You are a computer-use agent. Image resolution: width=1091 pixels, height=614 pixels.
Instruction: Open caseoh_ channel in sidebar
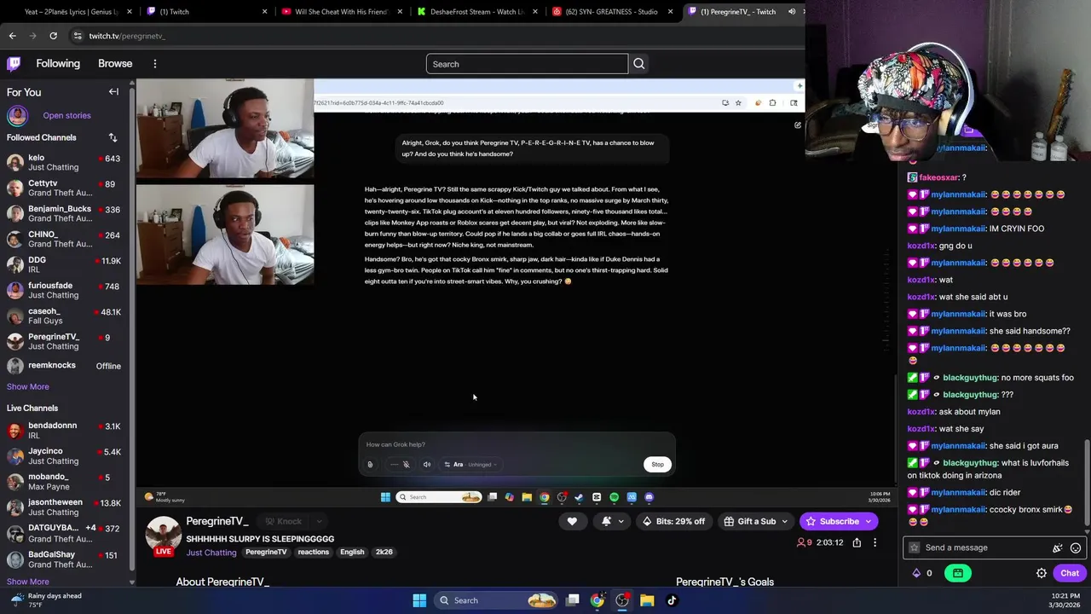(64, 316)
